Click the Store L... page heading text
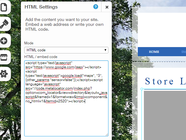 point(165,81)
